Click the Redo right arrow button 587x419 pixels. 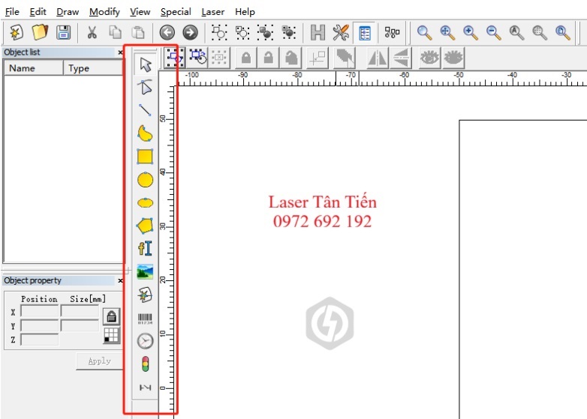click(190, 32)
